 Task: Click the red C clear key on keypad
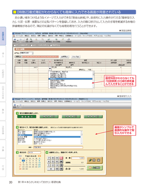(x=61, y=158)
